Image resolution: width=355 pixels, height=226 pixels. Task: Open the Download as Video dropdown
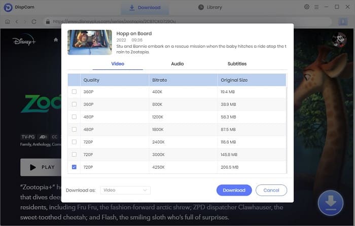click(125, 190)
